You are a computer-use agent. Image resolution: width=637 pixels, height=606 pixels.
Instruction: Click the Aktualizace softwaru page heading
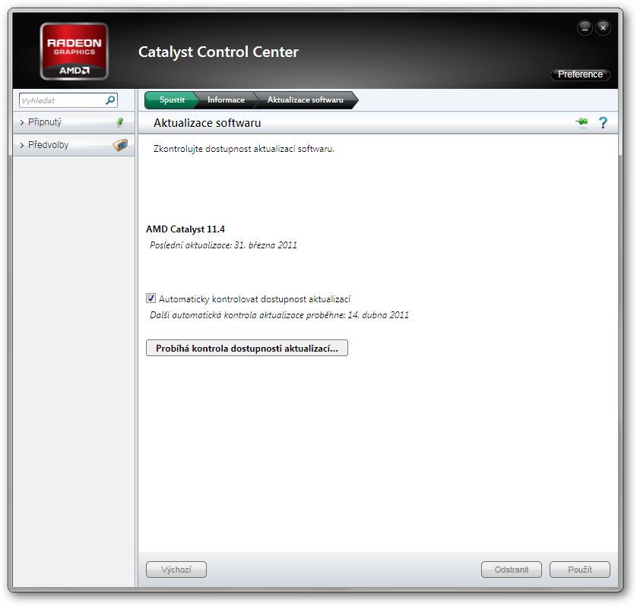[x=208, y=123]
